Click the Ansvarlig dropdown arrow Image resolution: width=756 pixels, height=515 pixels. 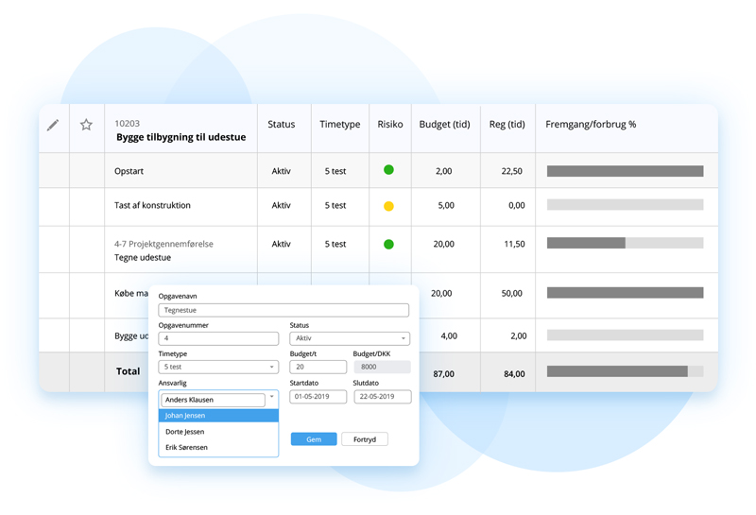[x=272, y=396]
